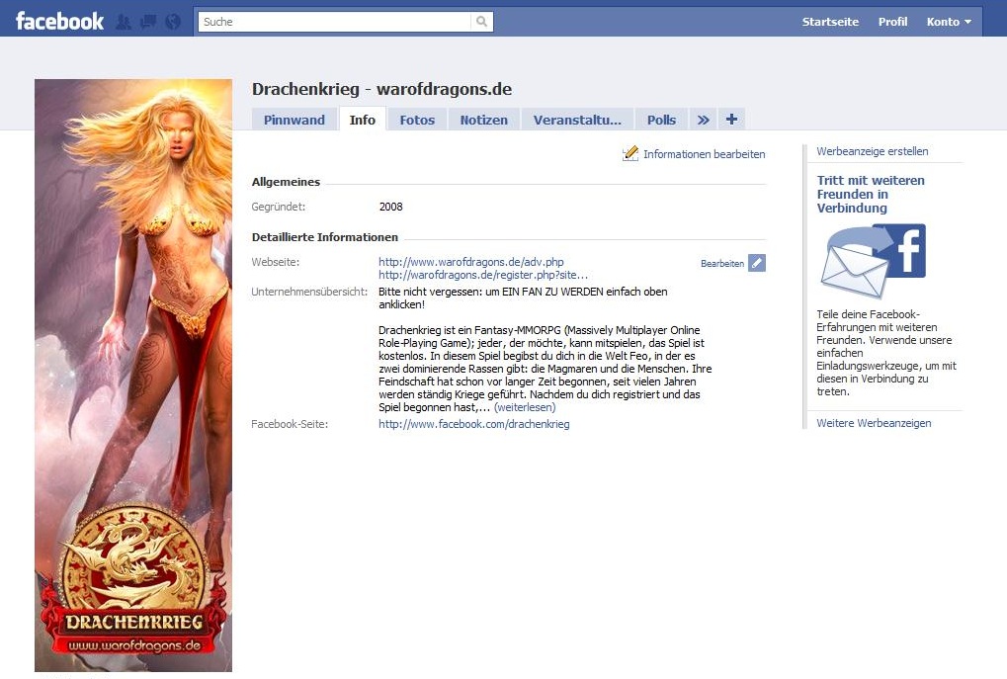Click the search magnifier button
Viewport: 1007px width, 679px height.
(481, 22)
